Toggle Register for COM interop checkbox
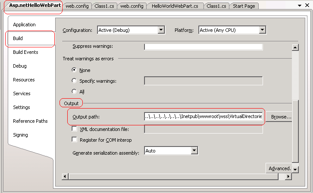This screenshot has height=193, width=313. (x=75, y=140)
